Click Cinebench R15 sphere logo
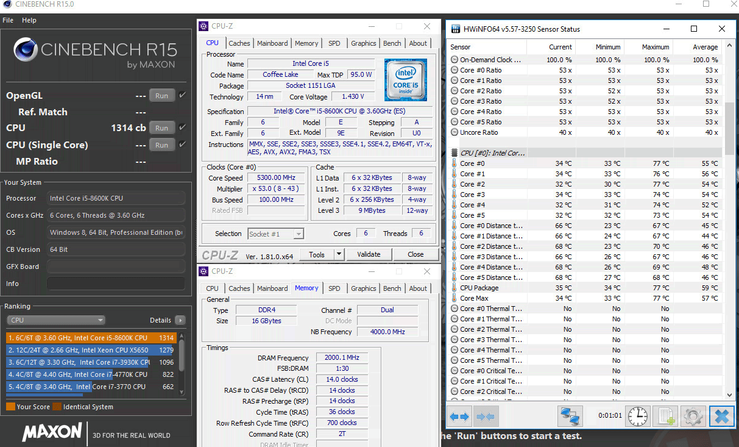 25,49
